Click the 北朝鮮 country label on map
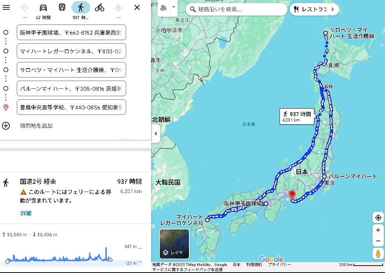This screenshot has width=385, height=273. pos(161,120)
